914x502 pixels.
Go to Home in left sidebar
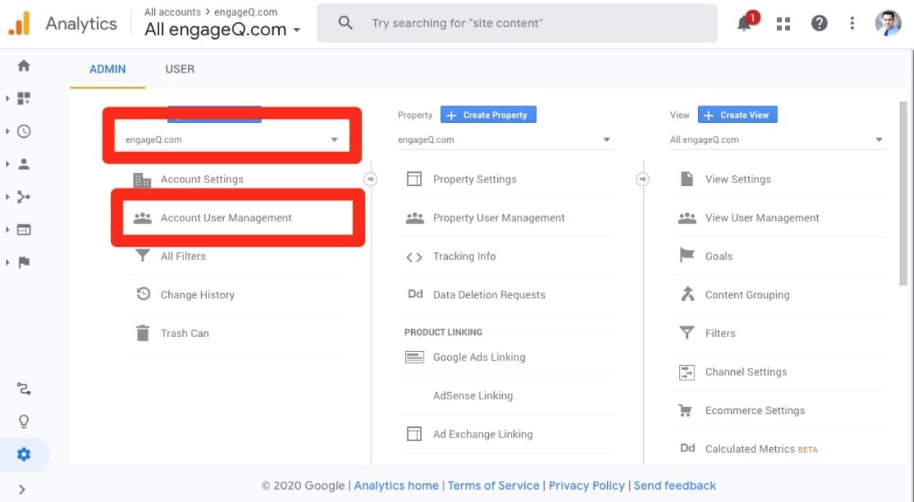pos(24,66)
